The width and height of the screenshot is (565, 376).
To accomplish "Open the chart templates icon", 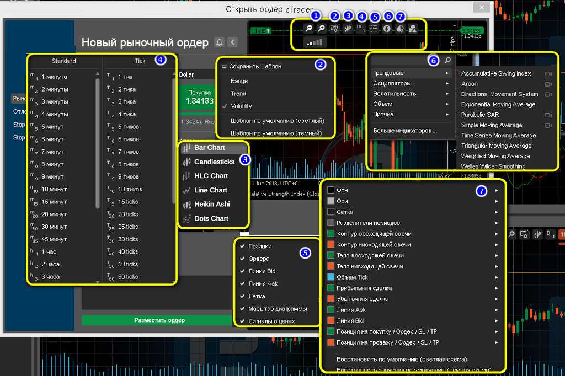I will click(334, 29).
